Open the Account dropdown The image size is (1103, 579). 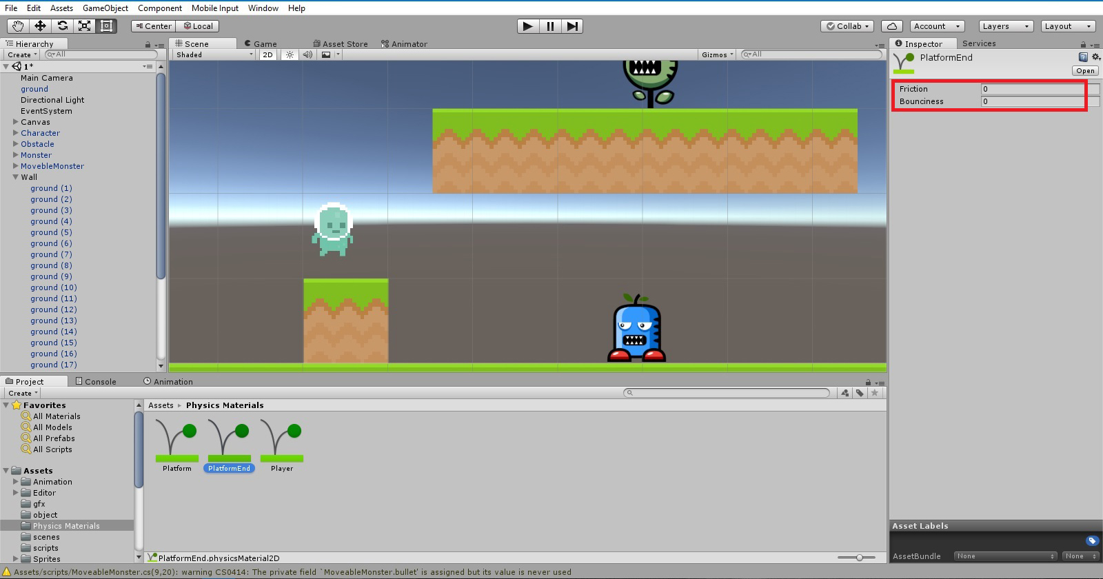(937, 26)
